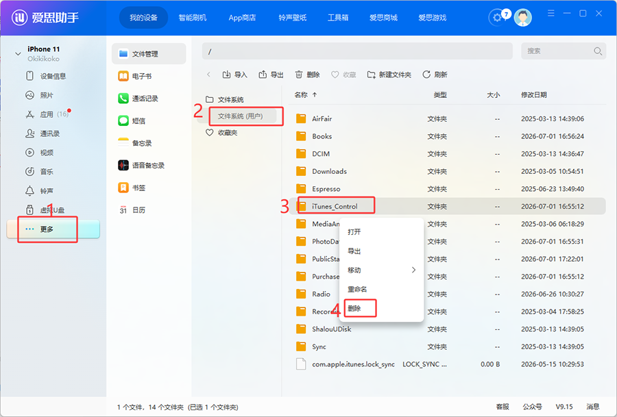Image resolution: width=617 pixels, height=417 pixels.
Task: Switch to 爱思游戏 tab
Action: [x=432, y=18]
